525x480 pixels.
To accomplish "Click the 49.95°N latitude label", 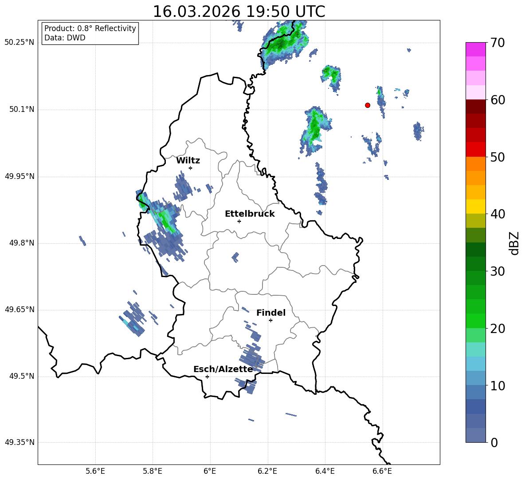I will point(20,176).
